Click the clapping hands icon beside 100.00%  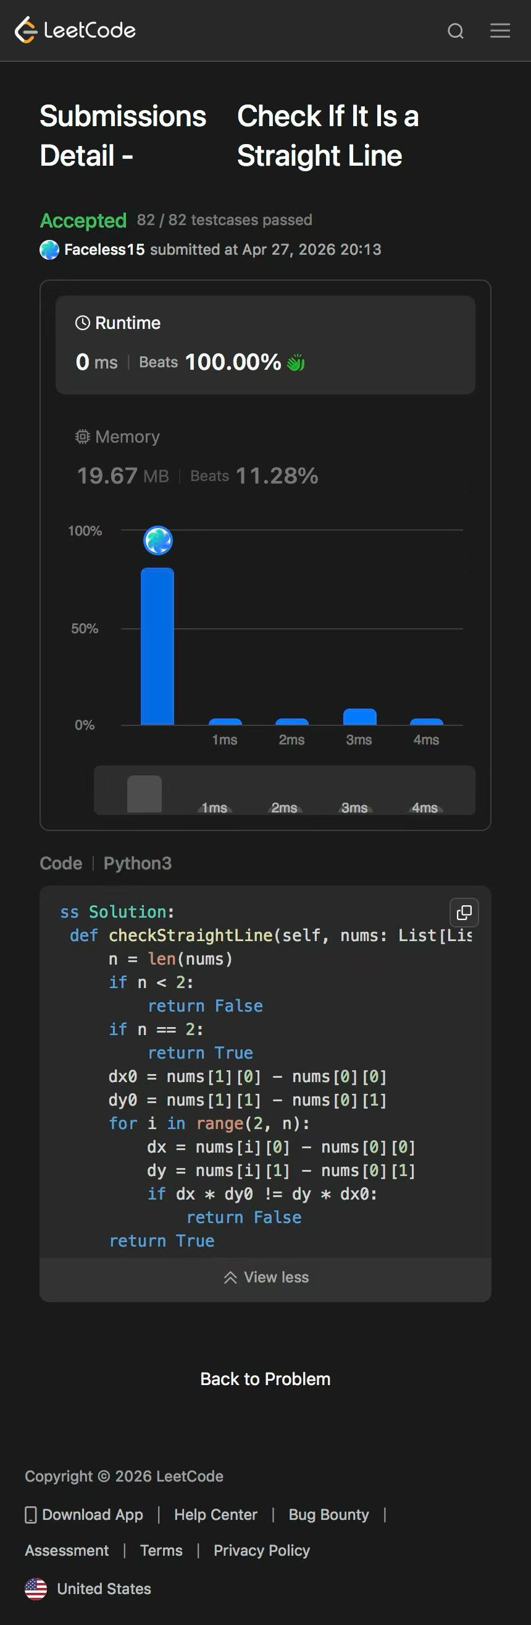296,363
